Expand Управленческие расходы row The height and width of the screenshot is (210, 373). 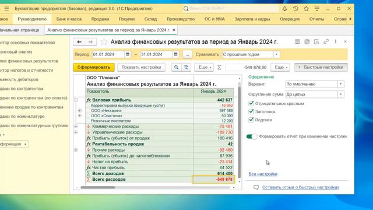coord(76,132)
